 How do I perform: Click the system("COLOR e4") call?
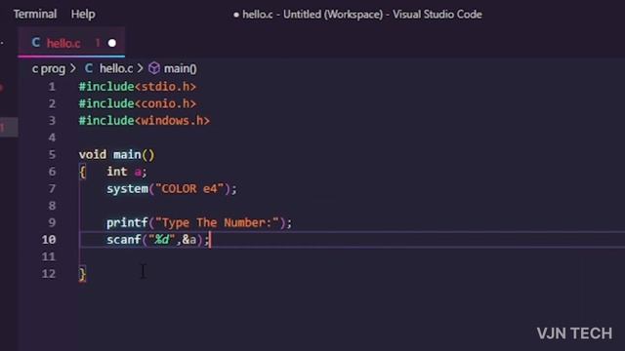[x=172, y=188]
